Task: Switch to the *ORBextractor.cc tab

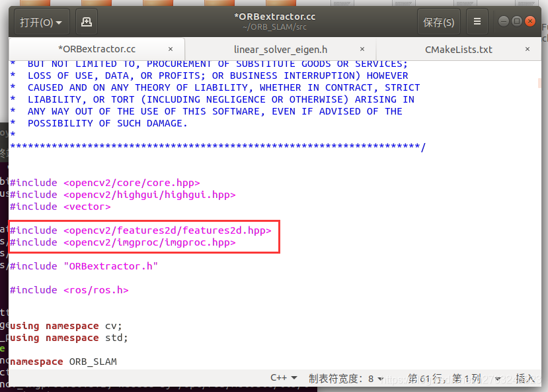Action: [97, 49]
